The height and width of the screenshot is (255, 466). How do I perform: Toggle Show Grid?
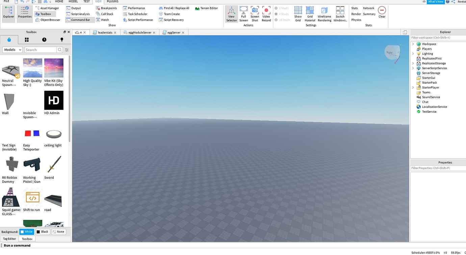pos(298,14)
